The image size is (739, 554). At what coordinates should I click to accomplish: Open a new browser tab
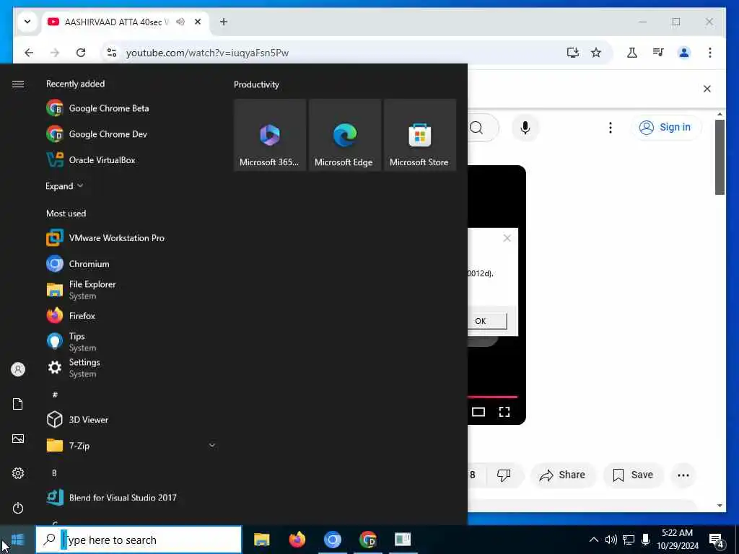point(224,22)
